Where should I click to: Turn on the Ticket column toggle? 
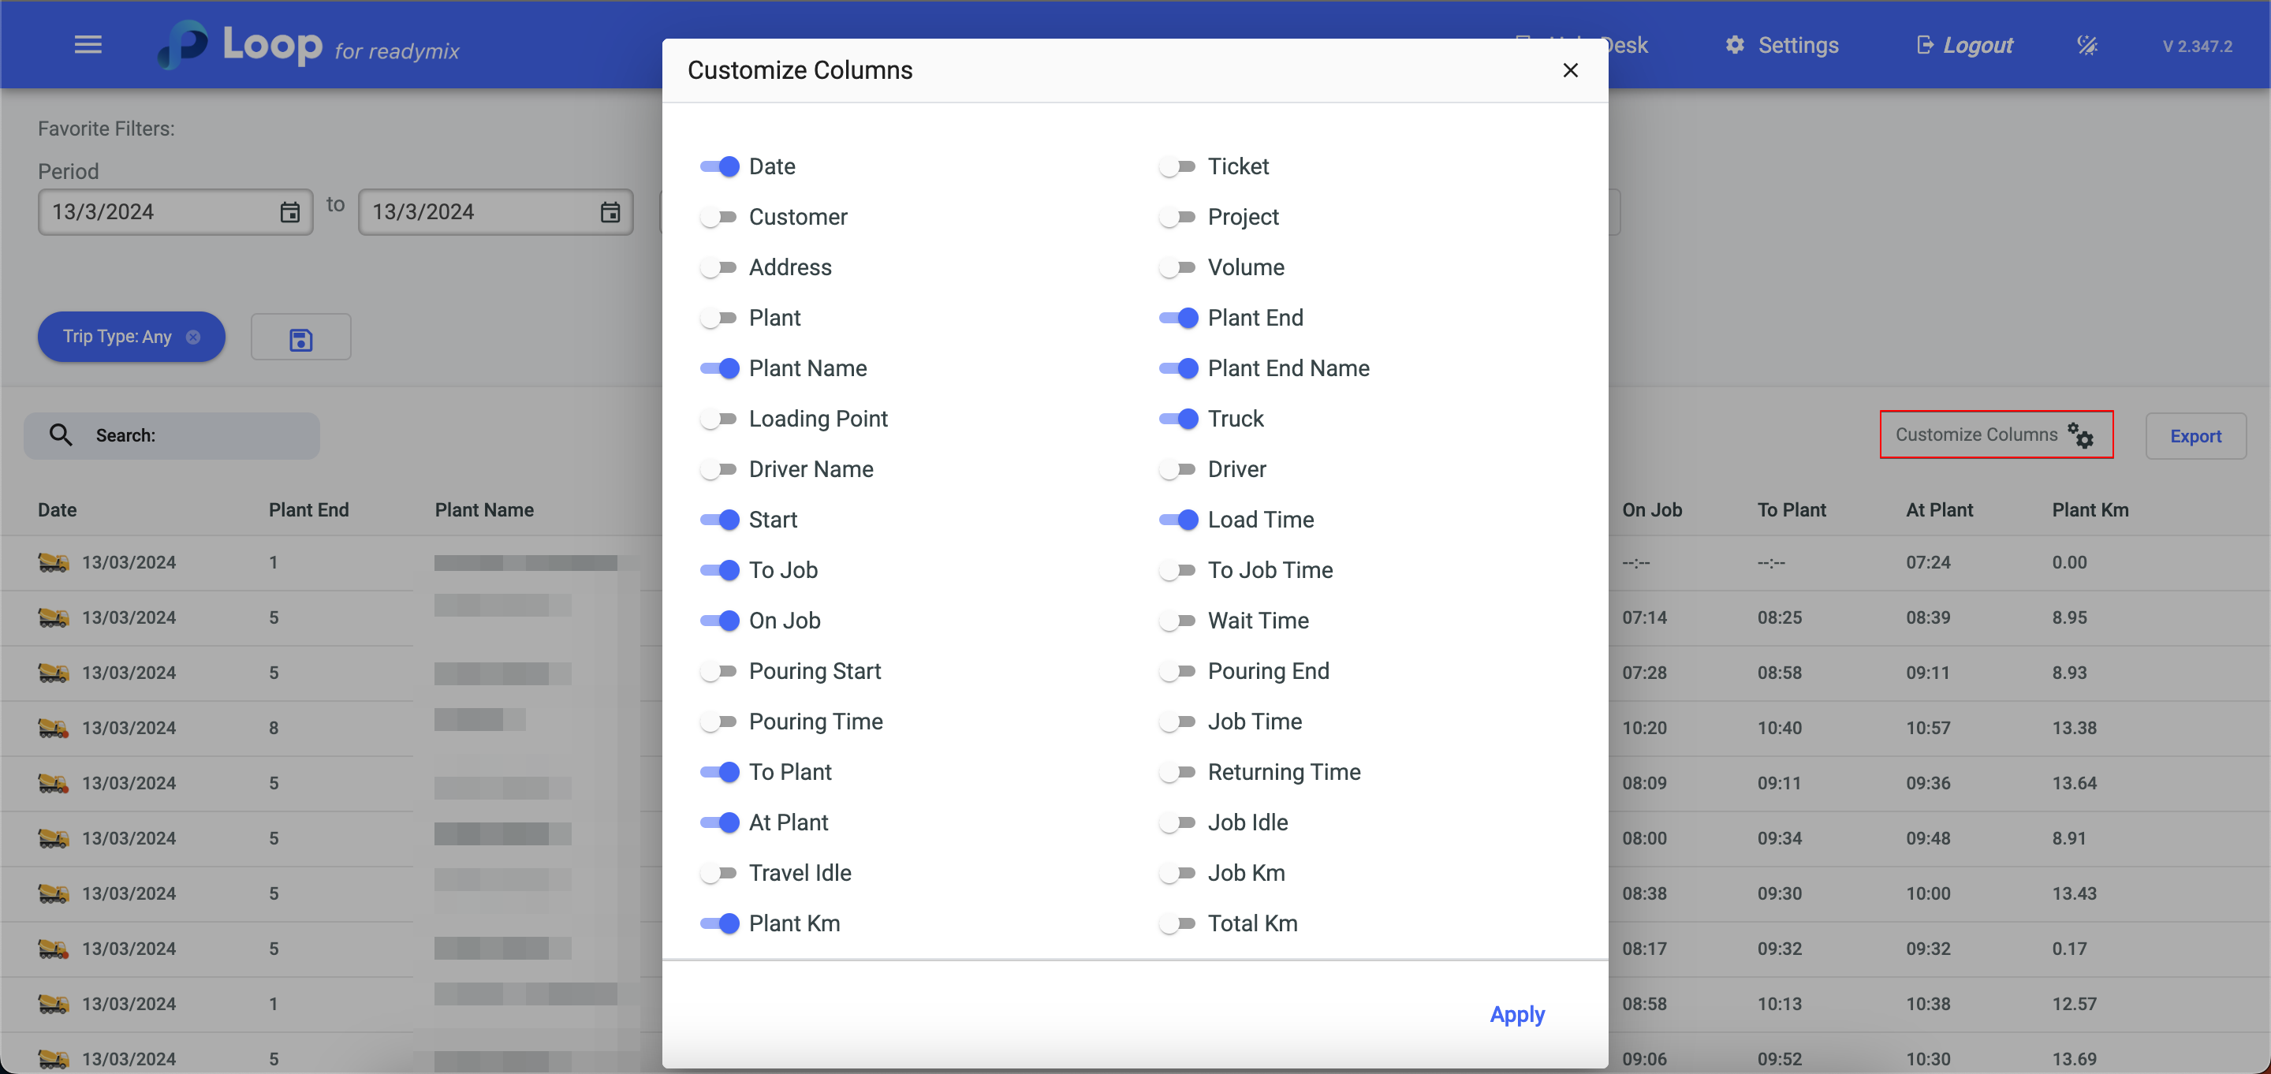tap(1177, 166)
